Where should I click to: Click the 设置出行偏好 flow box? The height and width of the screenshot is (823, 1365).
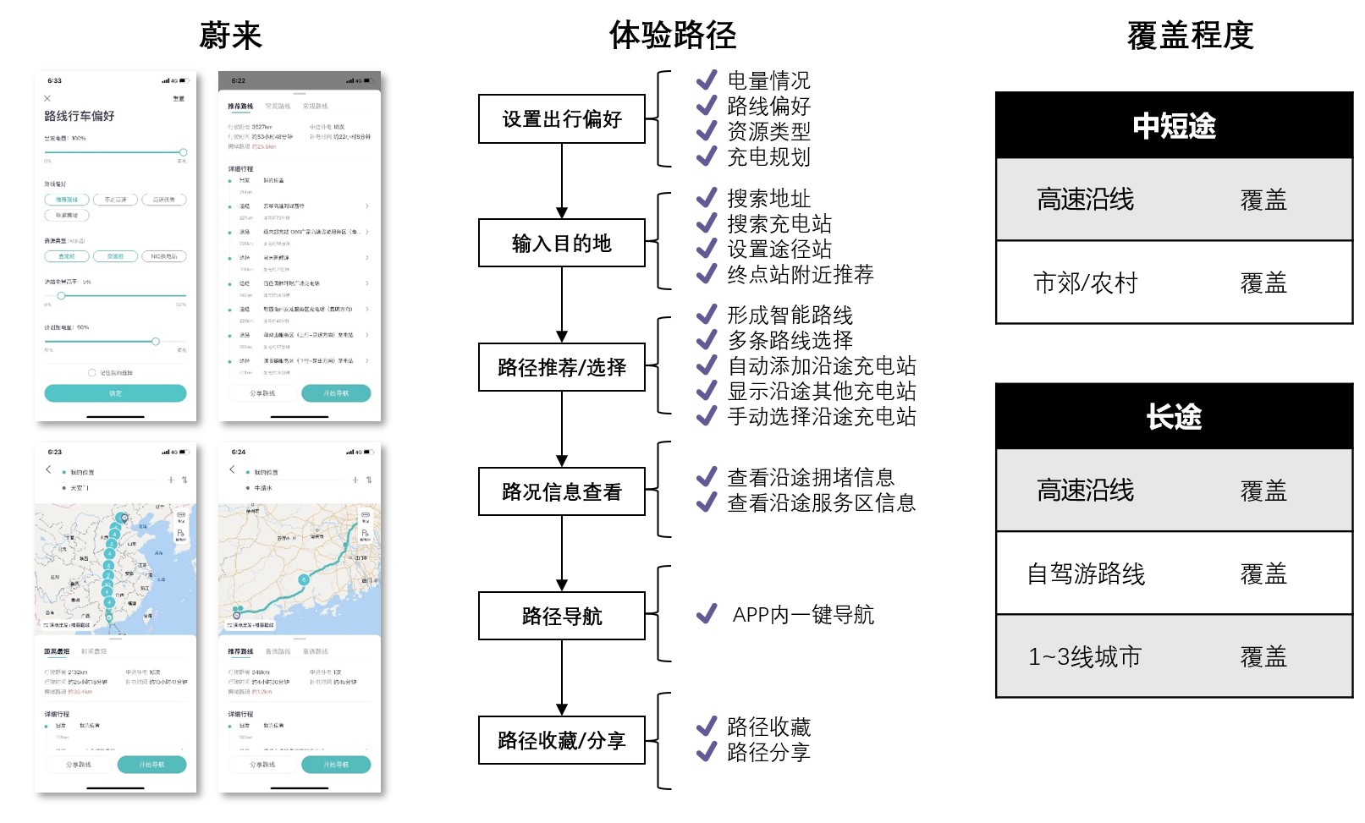[562, 118]
